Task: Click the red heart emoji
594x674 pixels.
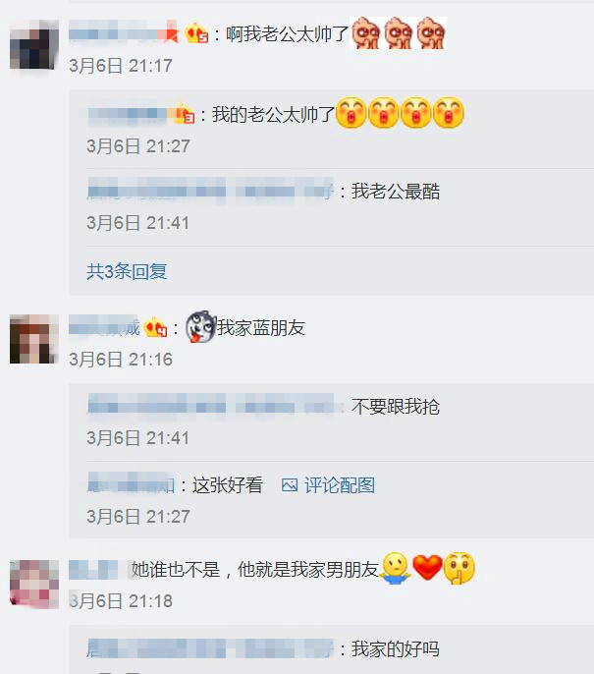Action: coord(427,568)
